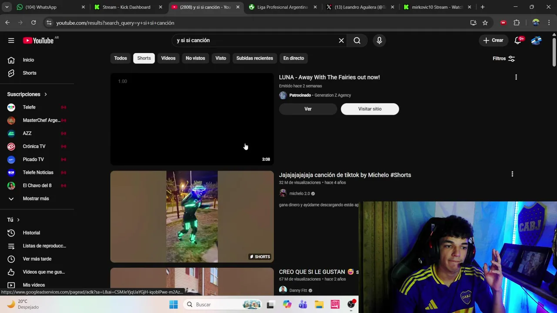The width and height of the screenshot is (557, 313).
Task: Expand the Suscripciones section
Action: [27, 94]
